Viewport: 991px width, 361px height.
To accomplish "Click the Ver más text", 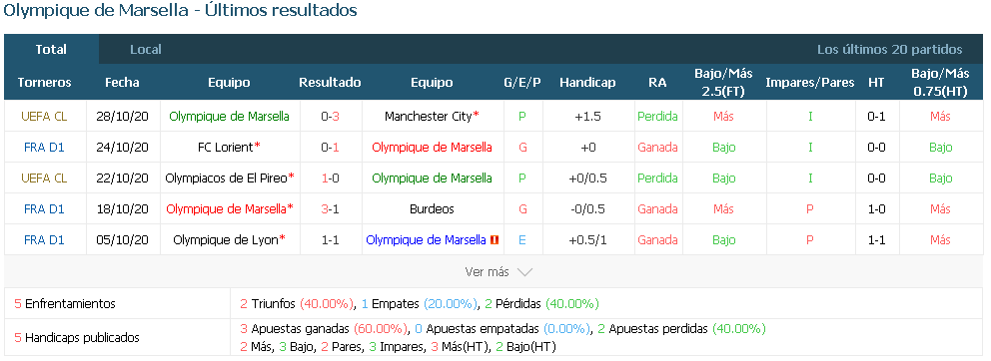I will pos(487,272).
